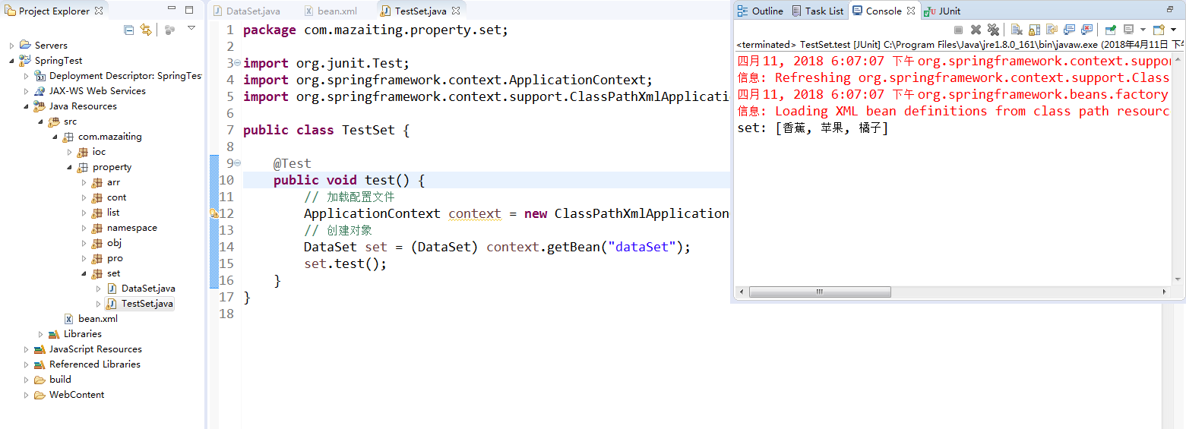This screenshot has height=429, width=1186.
Task: Open the bean.xml editor tab
Action: (x=330, y=11)
